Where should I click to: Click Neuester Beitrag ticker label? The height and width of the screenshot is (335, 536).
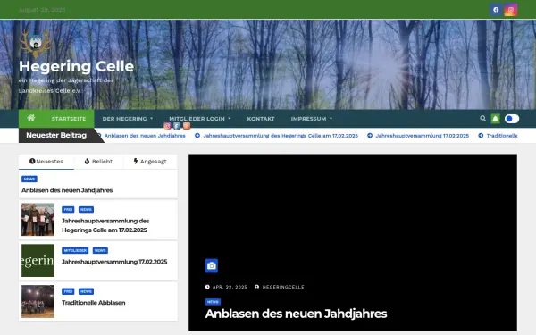tap(56, 136)
